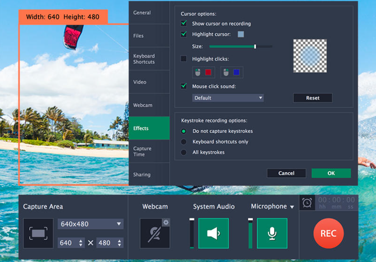Mute System Audio by clicking the speaker icon
Image resolution: width=376 pixels, height=262 pixels.
coord(213,234)
